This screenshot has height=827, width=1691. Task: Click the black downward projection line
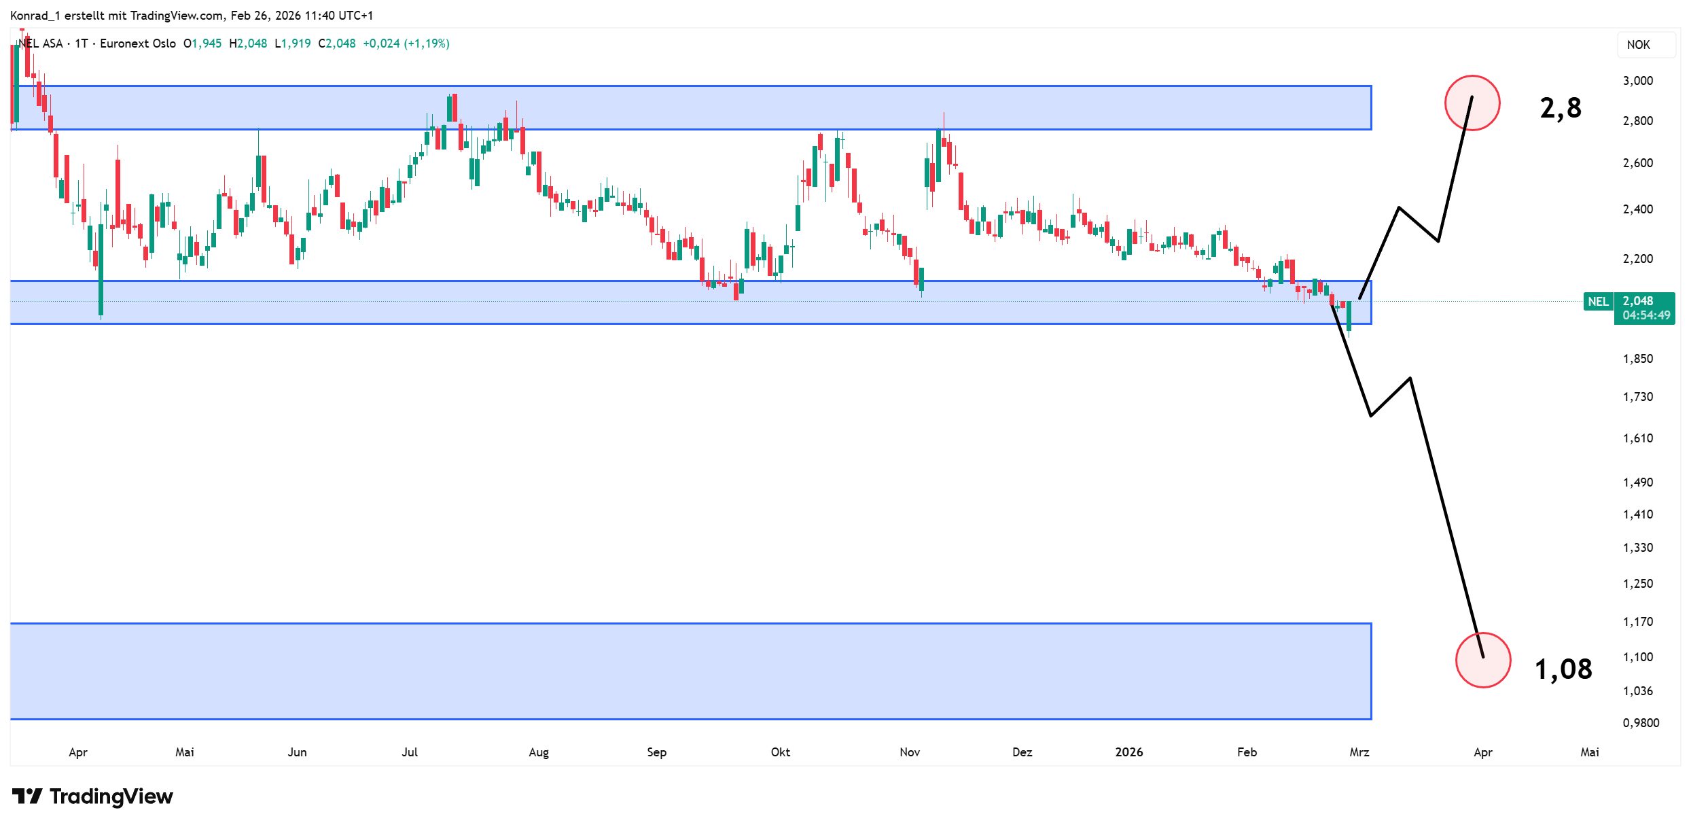coord(1446,516)
